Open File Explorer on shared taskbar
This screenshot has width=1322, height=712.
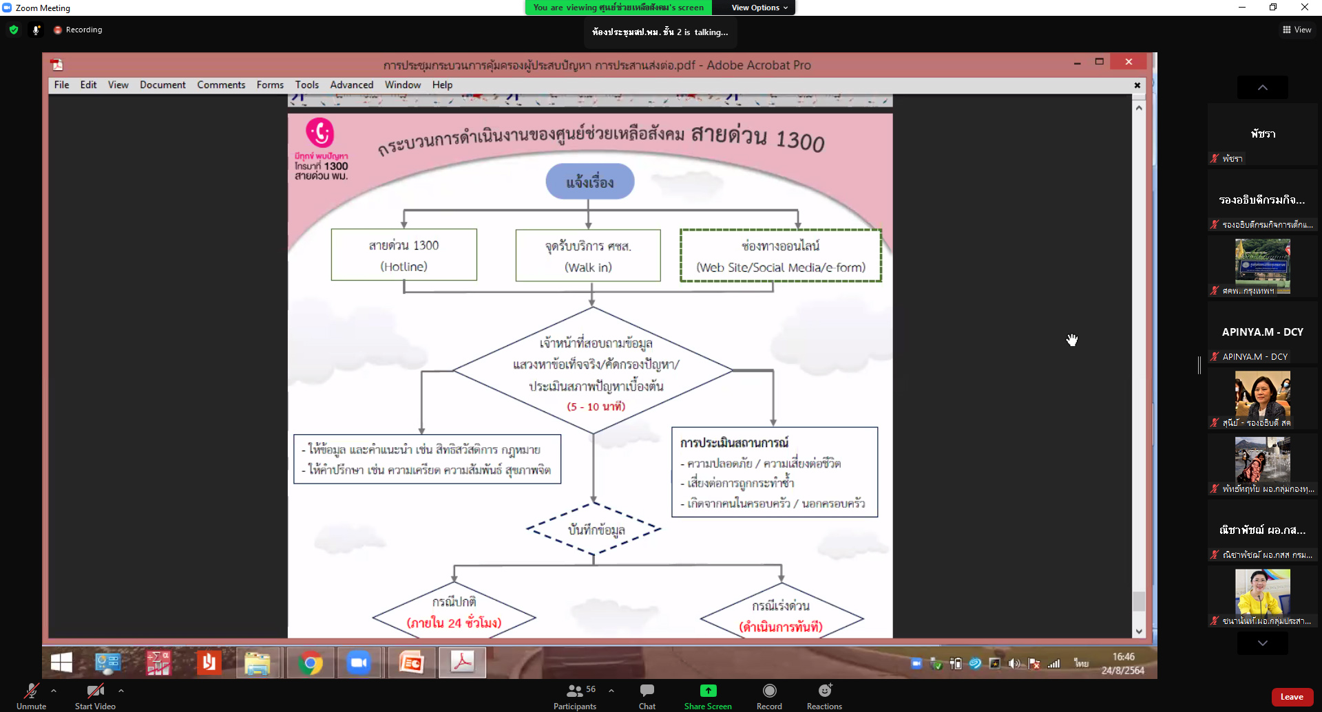(258, 662)
